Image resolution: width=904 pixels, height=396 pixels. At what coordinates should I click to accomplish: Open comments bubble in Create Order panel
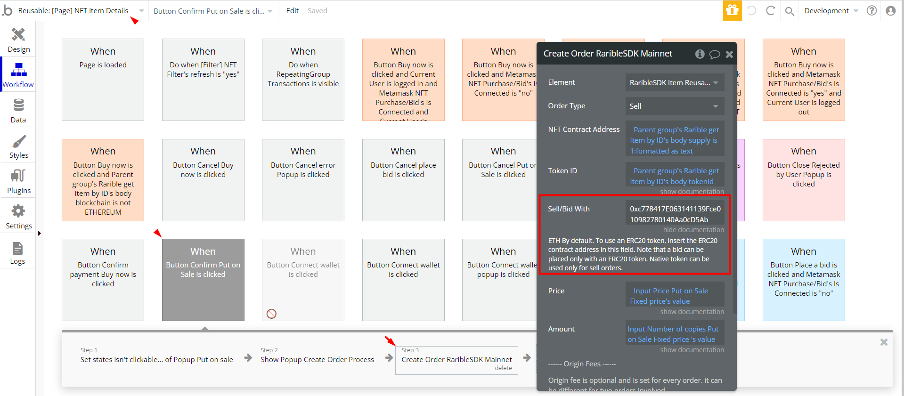(715, 54)
